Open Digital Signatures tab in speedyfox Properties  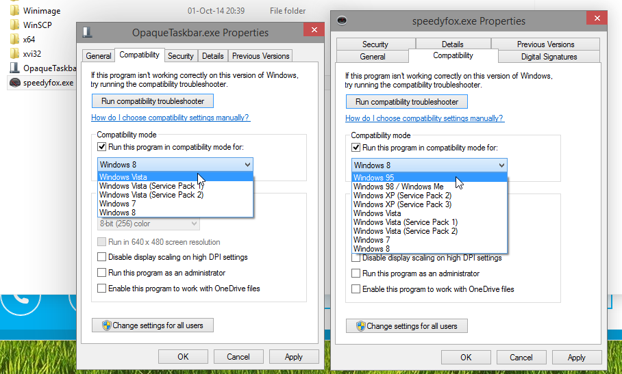[x=549, y=57]
